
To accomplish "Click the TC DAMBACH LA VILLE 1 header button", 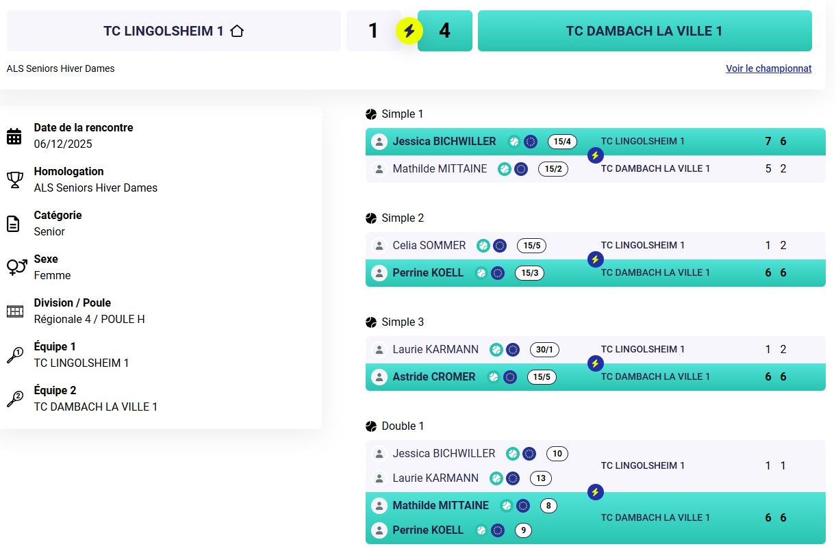I will (x=644, y=31).
